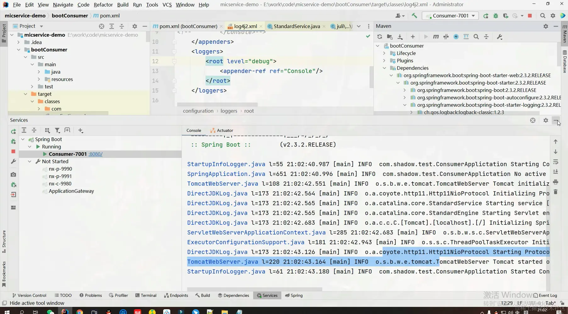Viewport: 568px width, 314px height.
Task: Collapse Dependencies node in Maven panel
Action: (x=384, y=68)
